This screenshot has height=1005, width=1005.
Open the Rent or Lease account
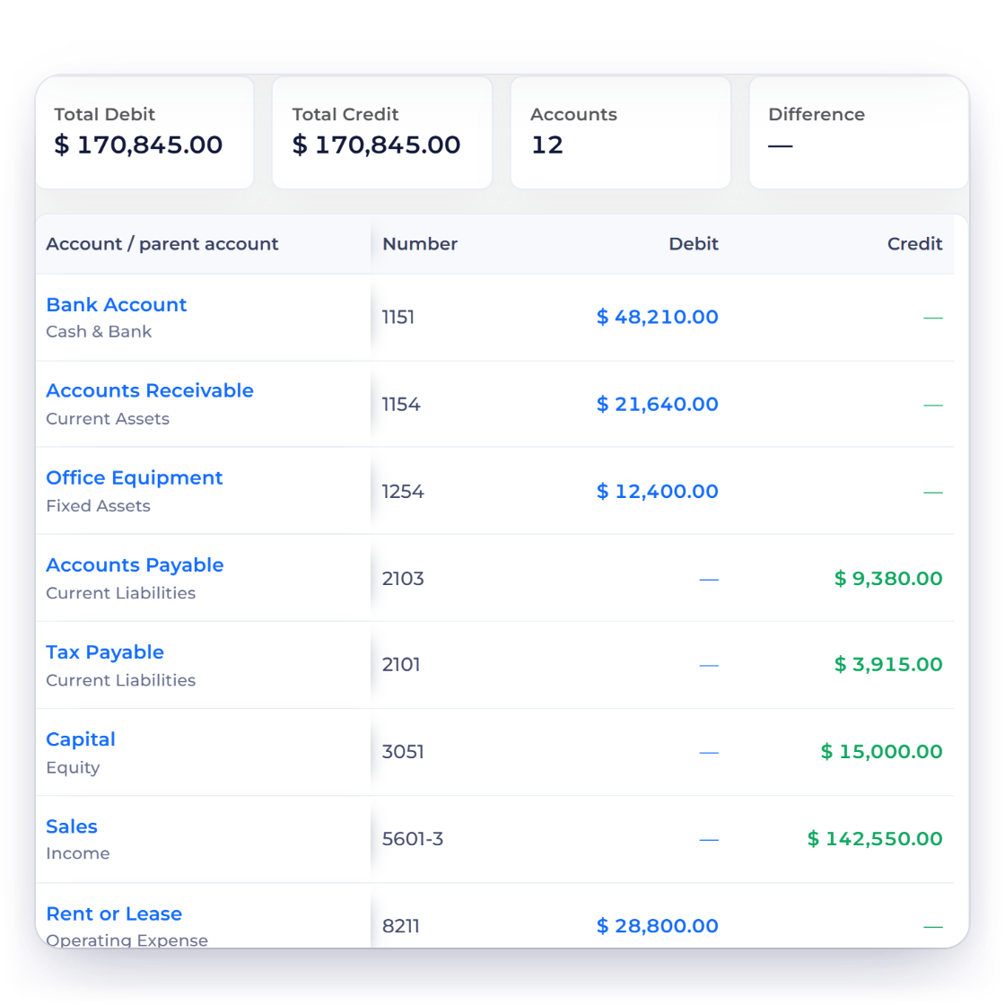(114, 913)
